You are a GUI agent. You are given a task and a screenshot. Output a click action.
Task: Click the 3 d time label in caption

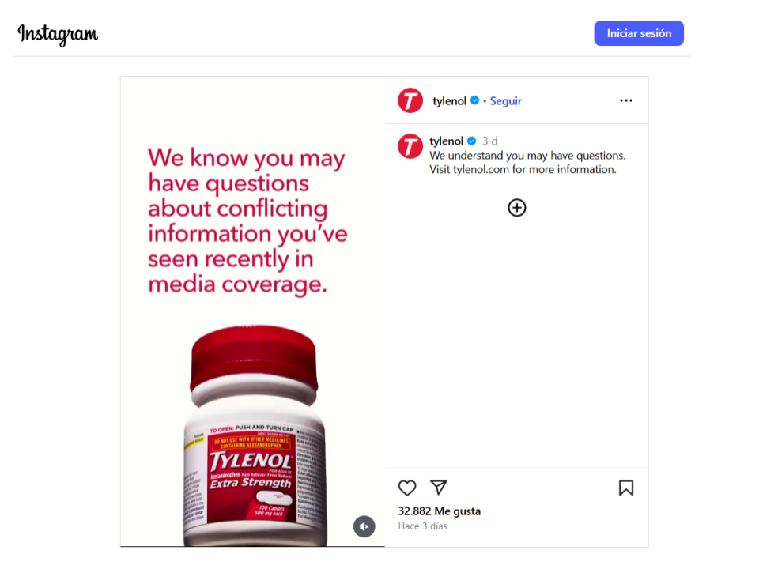[x=490, y=141]
